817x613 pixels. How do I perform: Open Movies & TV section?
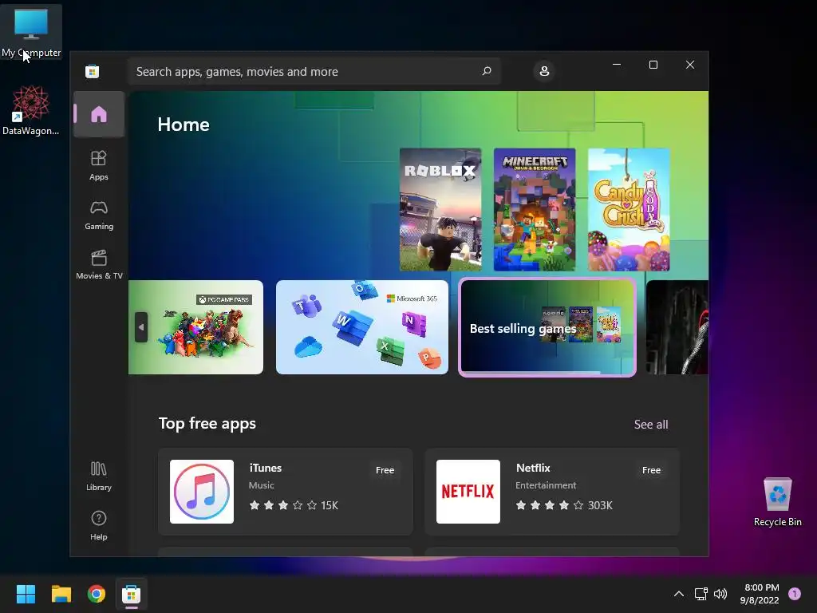click(99, 265)
